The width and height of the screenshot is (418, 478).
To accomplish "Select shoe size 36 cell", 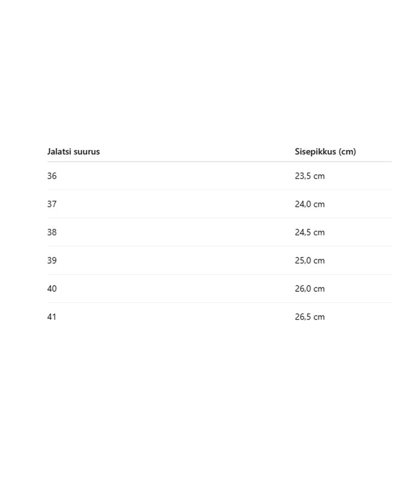I will [52, 176].
